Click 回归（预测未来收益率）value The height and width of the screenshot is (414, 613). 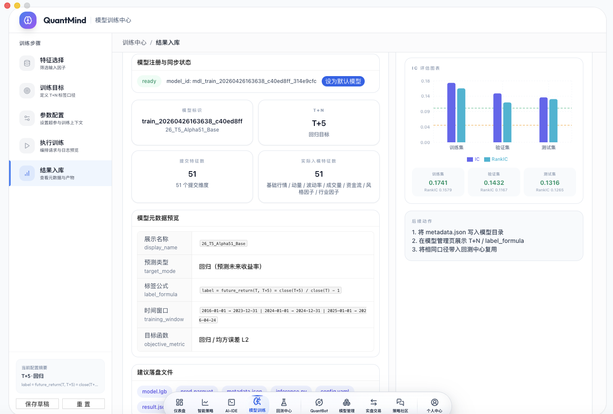(231, 267)
